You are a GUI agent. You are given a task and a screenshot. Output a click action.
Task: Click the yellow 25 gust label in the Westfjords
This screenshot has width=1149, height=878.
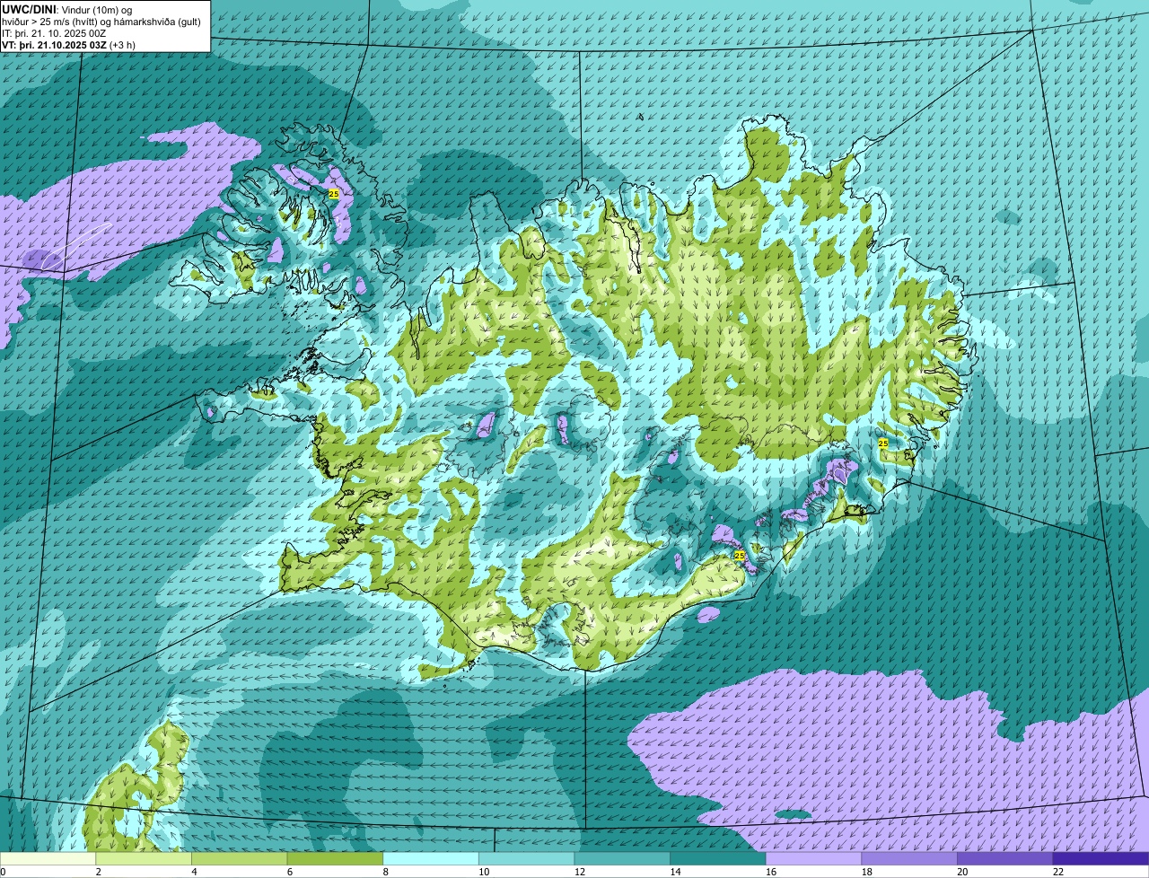[334, 194]
